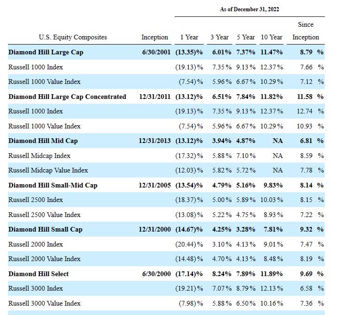Click the 12/31/2013 inception date cell
The height and width of the screenshot is (315, 337).
(x=155, y=141)
